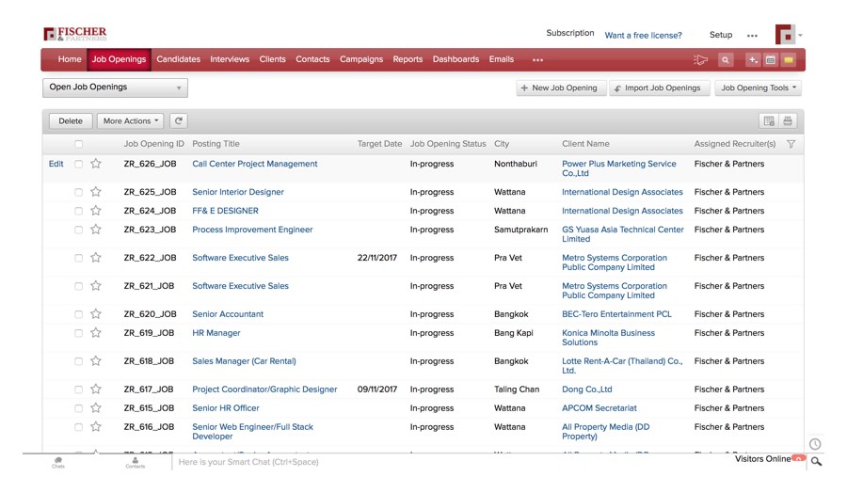Check the Senior Interior Designer row
This screenshot has width=847, height=493.
(x=79, y=192)
